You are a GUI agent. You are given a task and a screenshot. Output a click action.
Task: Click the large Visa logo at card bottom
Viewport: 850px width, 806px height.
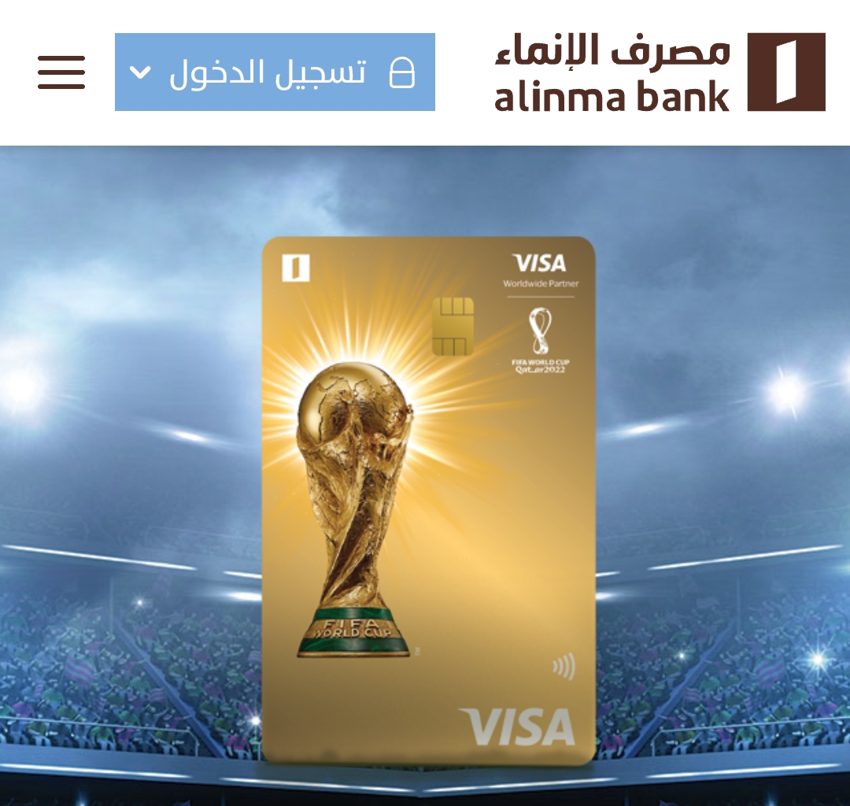click(x=516, y=727)
